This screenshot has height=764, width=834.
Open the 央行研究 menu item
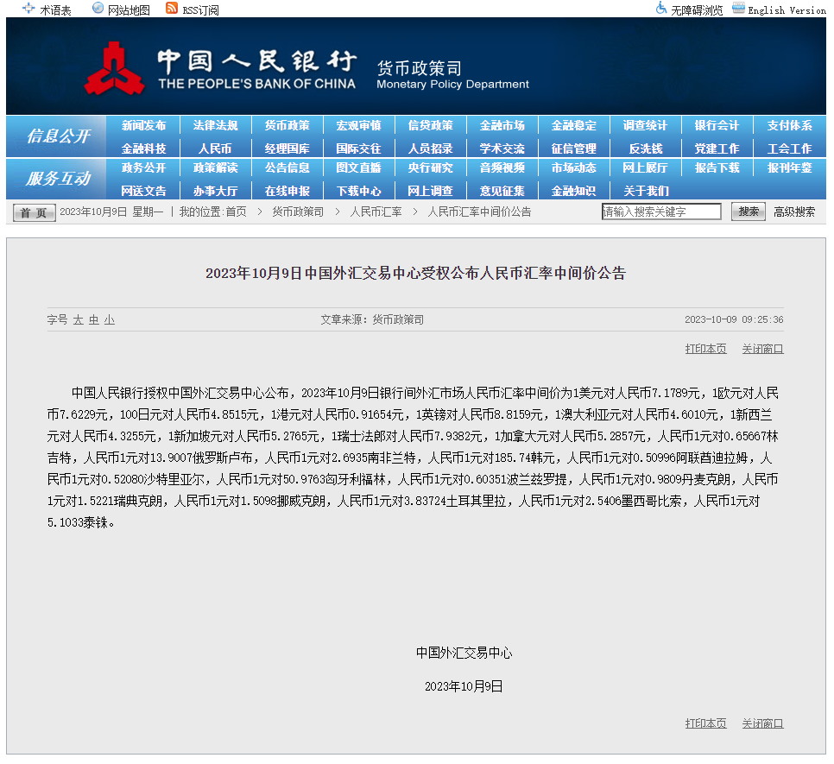(430, 168)
